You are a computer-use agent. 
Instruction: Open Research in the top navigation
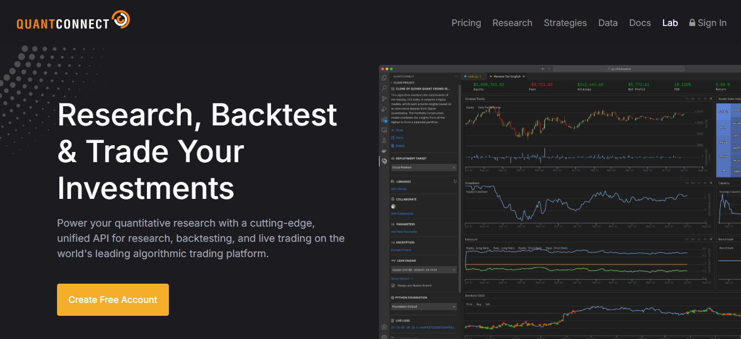click(512, 23)
